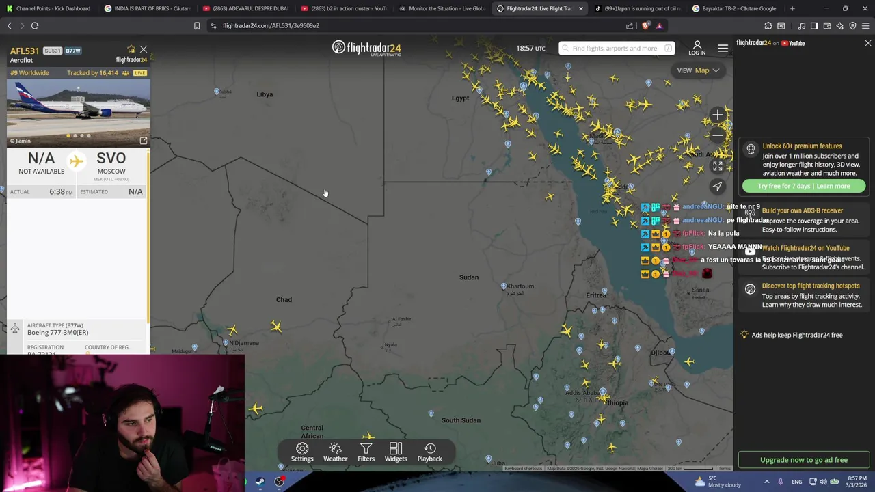Click the LOG IN user icon

(x=697, y=48)
